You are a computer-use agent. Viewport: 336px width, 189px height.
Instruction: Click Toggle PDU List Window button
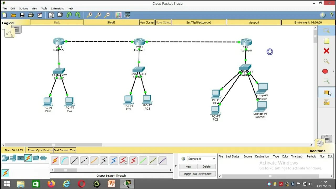click(197, 174)
